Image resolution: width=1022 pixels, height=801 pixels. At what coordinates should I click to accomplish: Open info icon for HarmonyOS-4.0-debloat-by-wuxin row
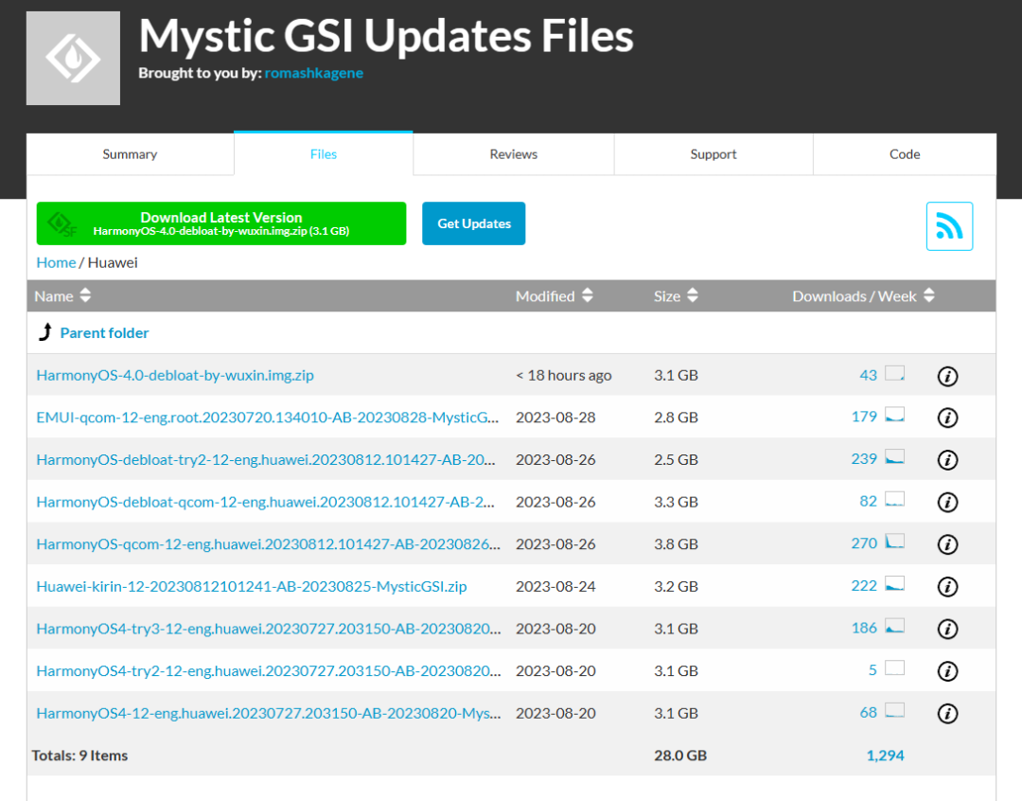coord(947,376)
